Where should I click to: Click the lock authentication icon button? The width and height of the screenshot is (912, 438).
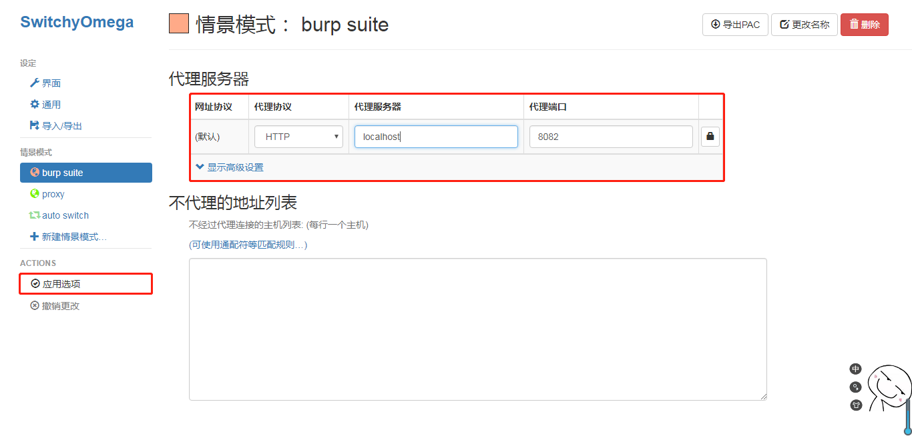click(x=710, y=137)
